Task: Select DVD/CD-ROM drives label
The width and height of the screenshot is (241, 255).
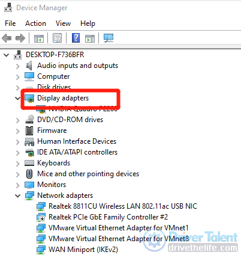Action: click(70, 120)
